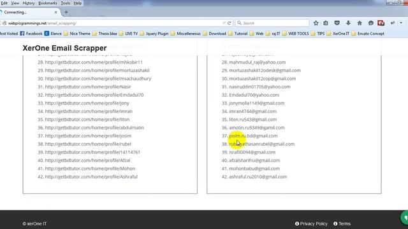Select email imran4744@gmail.com

252,111
